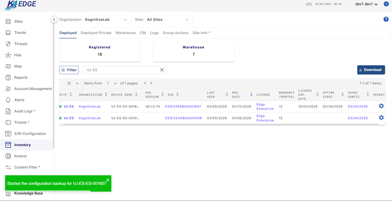This screenshot has height=201, width=392.
Task: Switch to the Warehouse tab
Action: point(125,33)
